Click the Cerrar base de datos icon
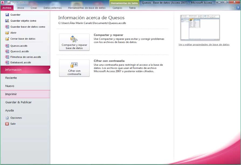Screen dimensions: 241x165 tap(7, 39)
